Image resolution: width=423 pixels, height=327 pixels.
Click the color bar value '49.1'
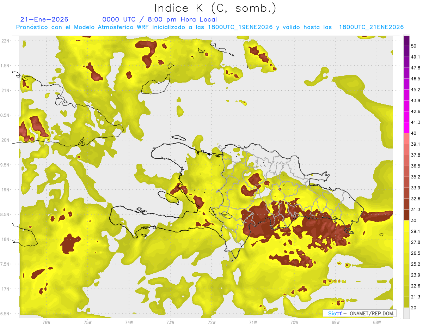pos(415,57)
